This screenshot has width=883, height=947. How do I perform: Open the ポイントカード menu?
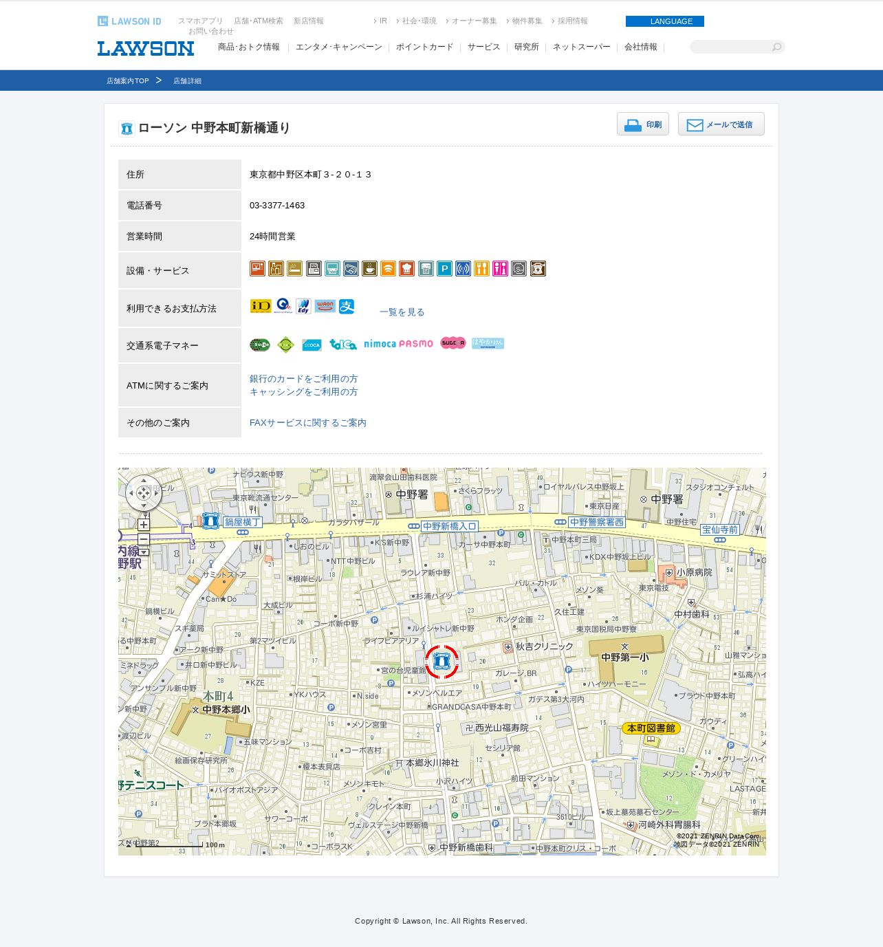tap(425, 47)
